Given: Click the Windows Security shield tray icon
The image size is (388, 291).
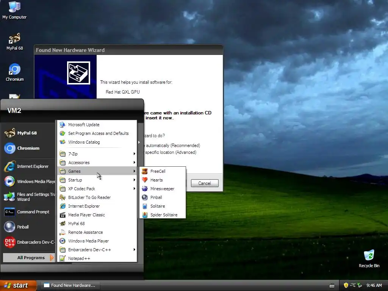Looking at the screenshot, I should (x=346, y=285).
